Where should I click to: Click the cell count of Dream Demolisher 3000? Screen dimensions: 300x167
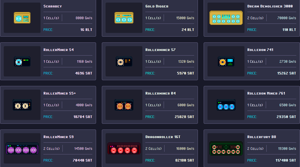(x=255, y=18)
